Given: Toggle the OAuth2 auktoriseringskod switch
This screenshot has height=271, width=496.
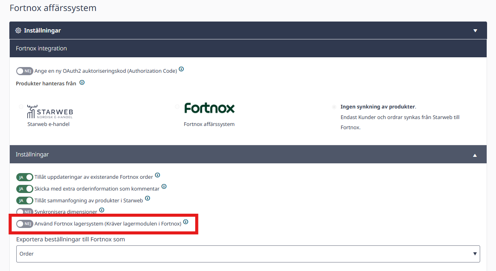Looking at the screenshot, I should click(24, 71).
